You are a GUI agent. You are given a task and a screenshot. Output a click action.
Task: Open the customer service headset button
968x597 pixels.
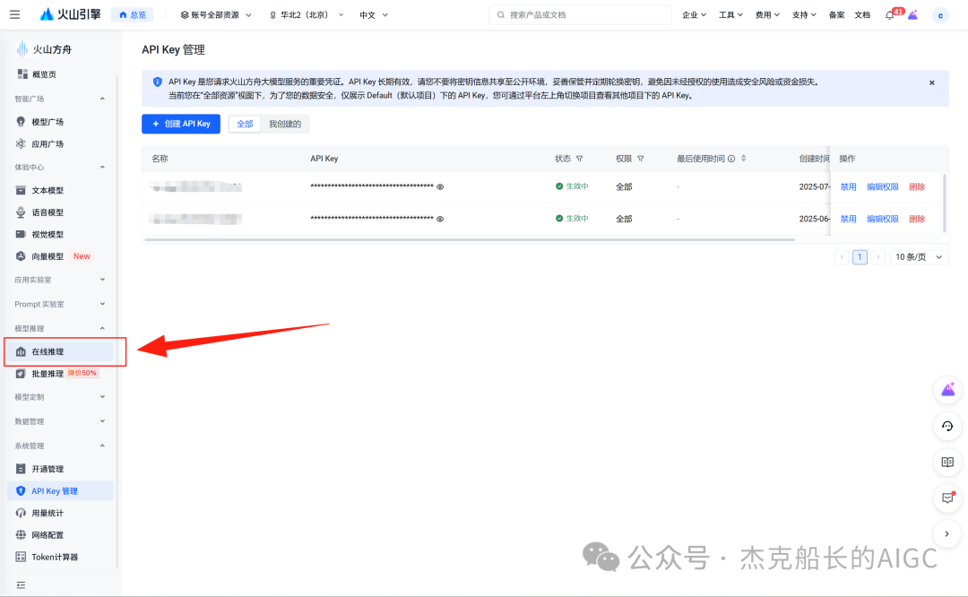947,426
